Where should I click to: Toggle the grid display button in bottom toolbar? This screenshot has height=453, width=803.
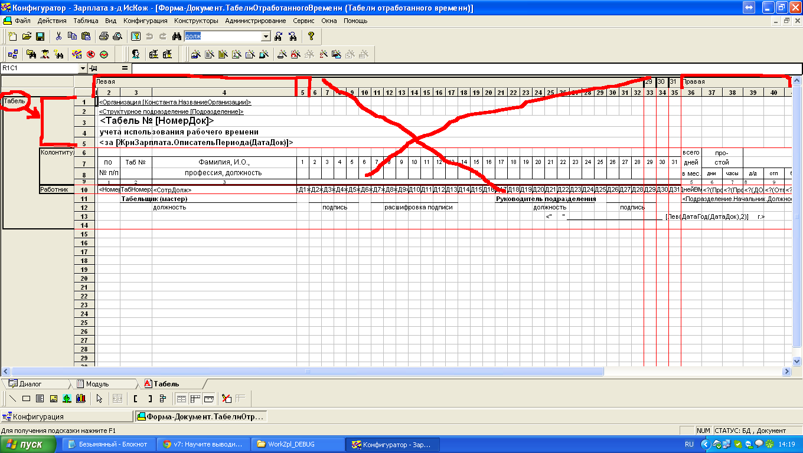coord(182,399)
